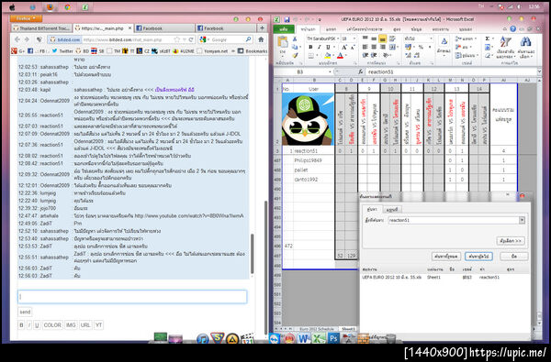Click the Merge and Center icon
Image resolution: width=551 pixels, height=362 pixels.
pyautogui.click(x=392, y=47)
